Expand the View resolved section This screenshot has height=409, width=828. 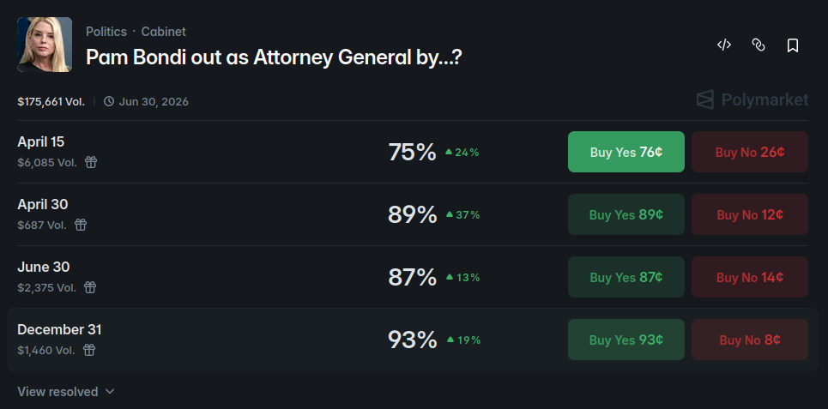coord(66,392)
